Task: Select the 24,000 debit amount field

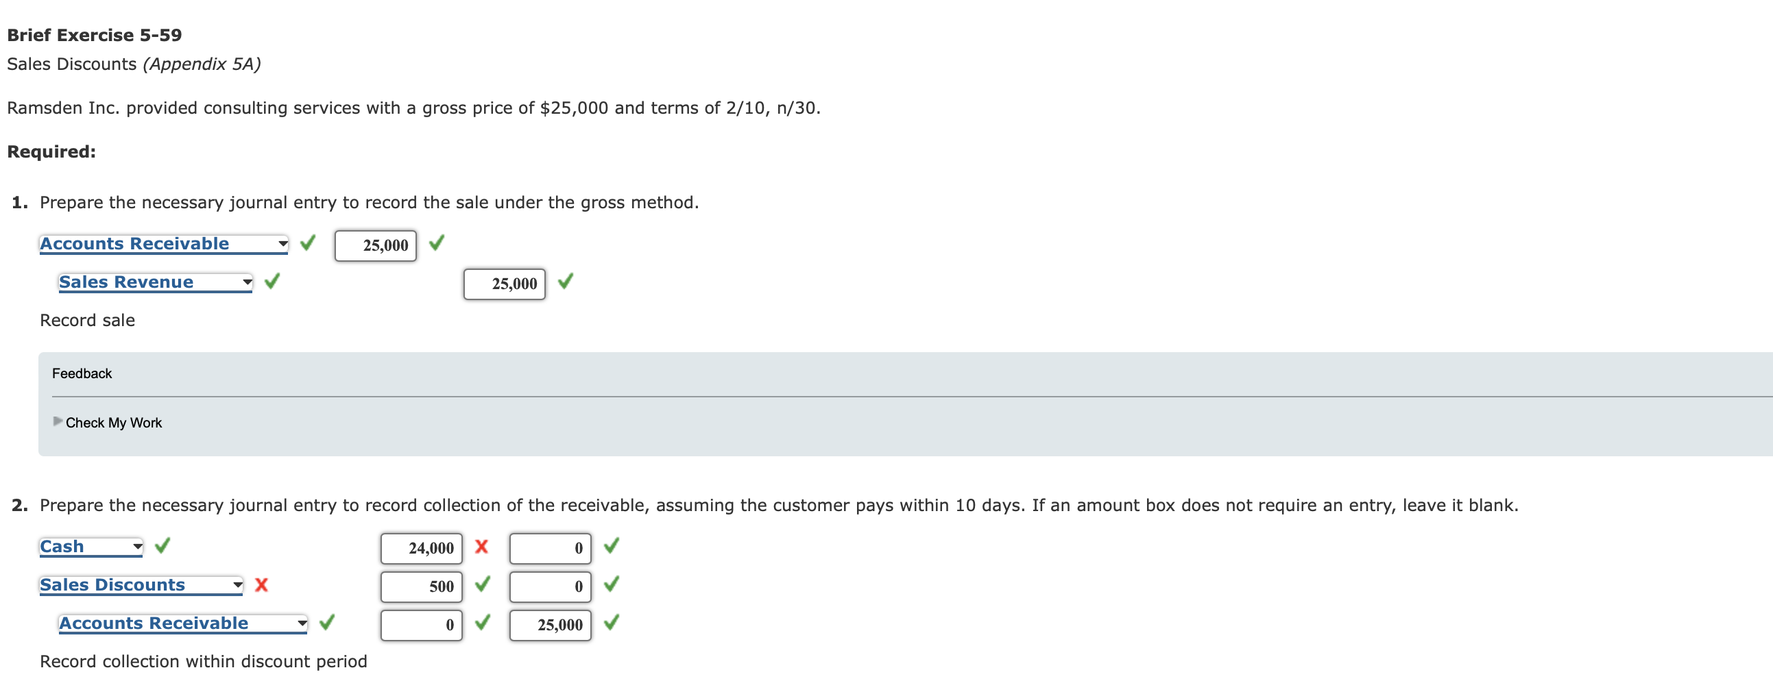Action: 420,548
